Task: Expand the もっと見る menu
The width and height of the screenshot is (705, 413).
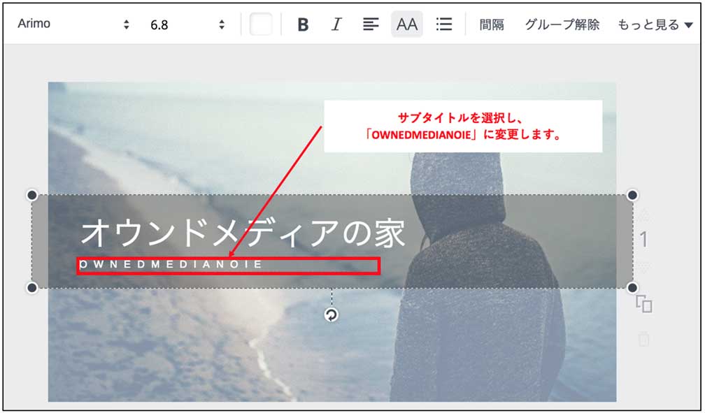Action: [x=655, y=24]
